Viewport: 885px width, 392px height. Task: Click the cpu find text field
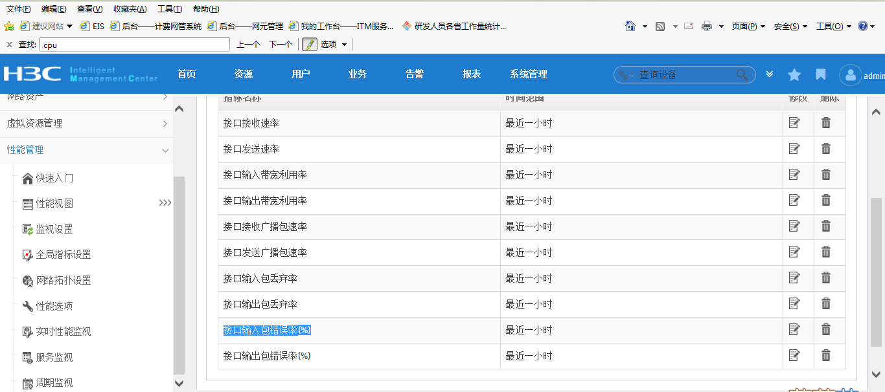pos(135,45)
